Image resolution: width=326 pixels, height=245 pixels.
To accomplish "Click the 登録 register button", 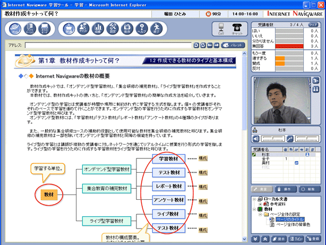I will click(x=313, y=239).
